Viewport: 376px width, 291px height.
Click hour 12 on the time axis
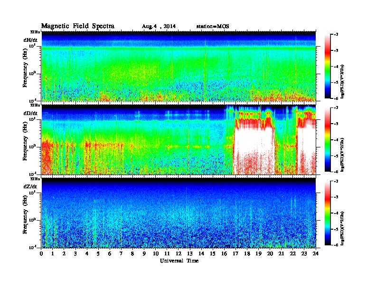pos(179,254)
